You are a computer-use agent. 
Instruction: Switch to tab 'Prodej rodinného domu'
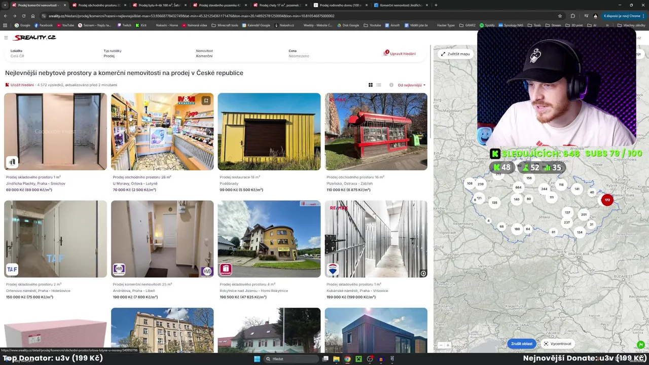point(341,5)
